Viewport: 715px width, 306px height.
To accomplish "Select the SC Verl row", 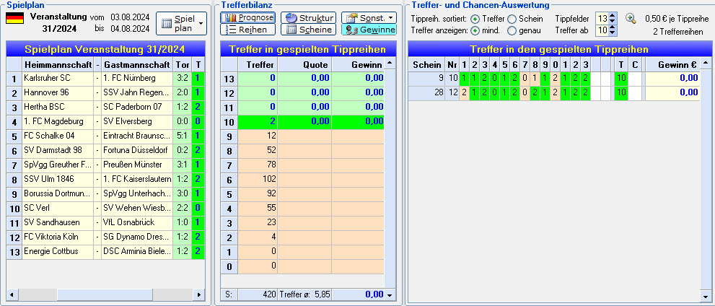I will (x=106, y=208).
